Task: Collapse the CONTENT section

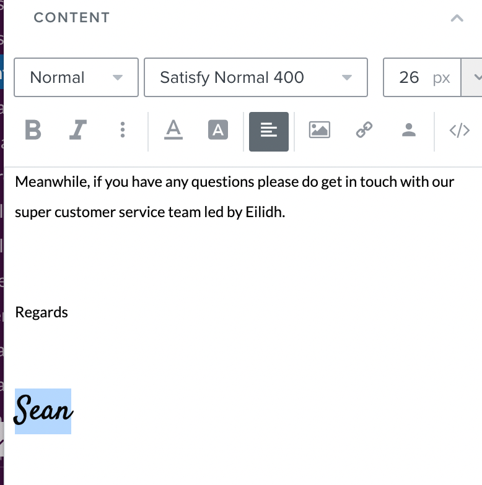Action: 457,18
